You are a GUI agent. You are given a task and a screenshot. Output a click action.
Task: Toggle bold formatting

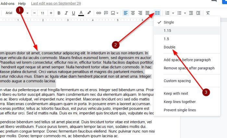click(x=59, y=13)
